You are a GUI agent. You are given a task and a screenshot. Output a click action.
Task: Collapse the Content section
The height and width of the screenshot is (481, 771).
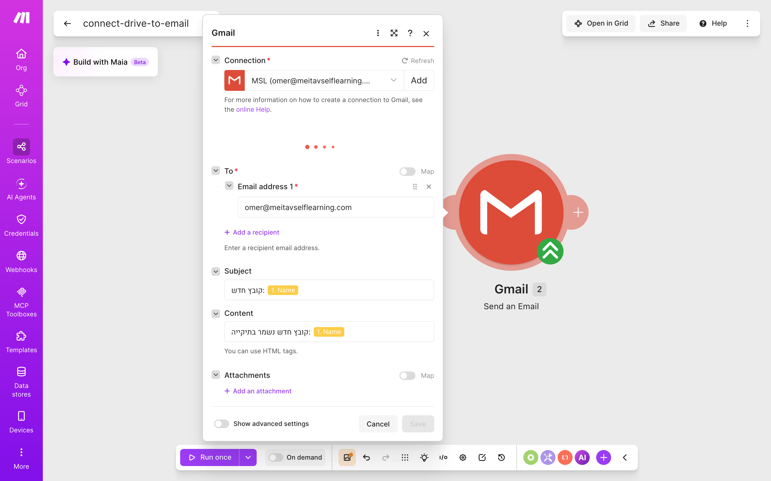(x=216, y=314)
